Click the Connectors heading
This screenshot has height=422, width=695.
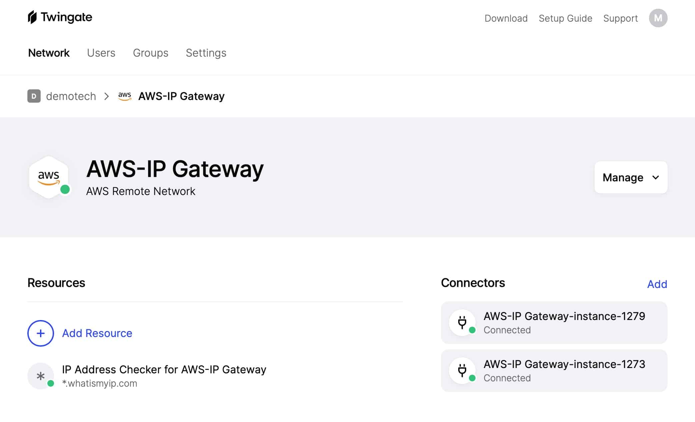point(473,283)
